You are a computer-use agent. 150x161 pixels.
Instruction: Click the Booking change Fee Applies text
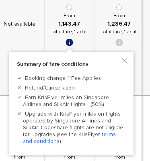pos(63,78)
